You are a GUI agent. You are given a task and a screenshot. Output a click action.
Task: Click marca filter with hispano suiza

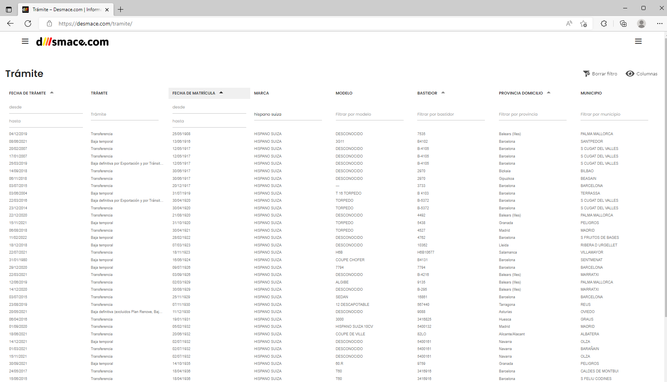click(x=288, y=114)
